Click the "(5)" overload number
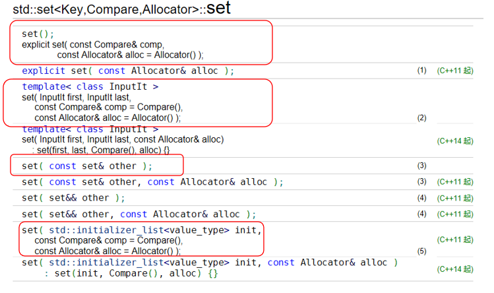Image resolution: width=494 pixels, height=293 pixels. point(421,251)
